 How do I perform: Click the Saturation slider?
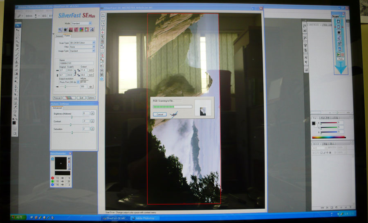pyautogui.click(x=71, y=133)
